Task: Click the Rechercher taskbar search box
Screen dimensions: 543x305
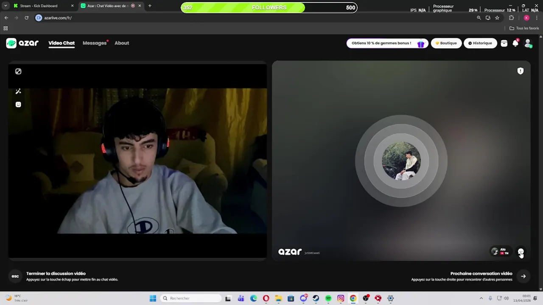Action: (x=191, y=298)
